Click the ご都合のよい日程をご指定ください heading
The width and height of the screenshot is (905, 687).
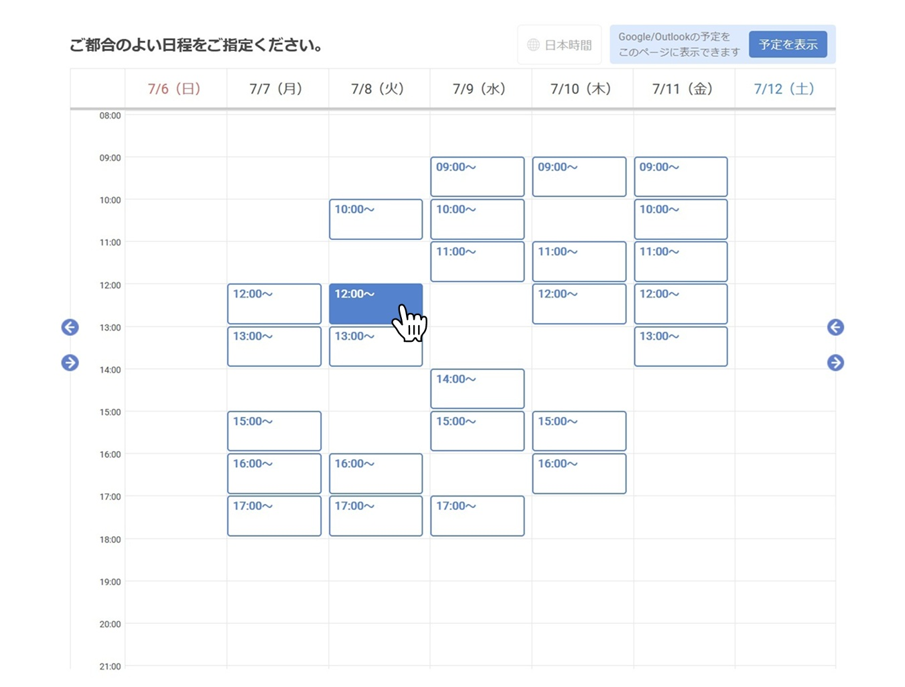pos(196,46)
